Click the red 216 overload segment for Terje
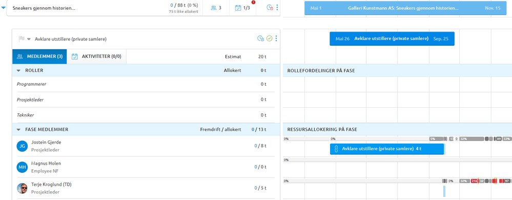 (475, 181)
